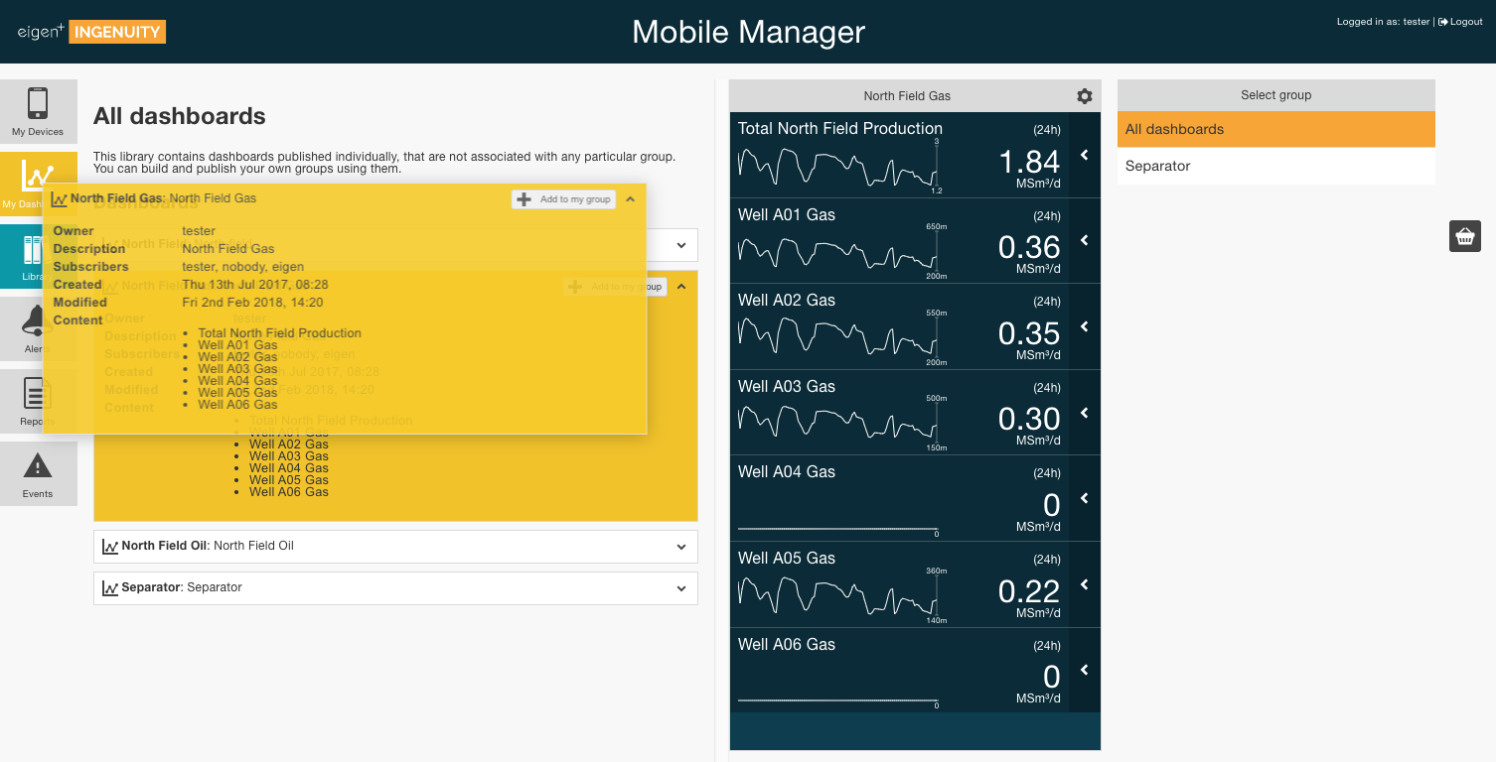
Task: Click the eigen Ingenuity logo
Action: (91, 32)
